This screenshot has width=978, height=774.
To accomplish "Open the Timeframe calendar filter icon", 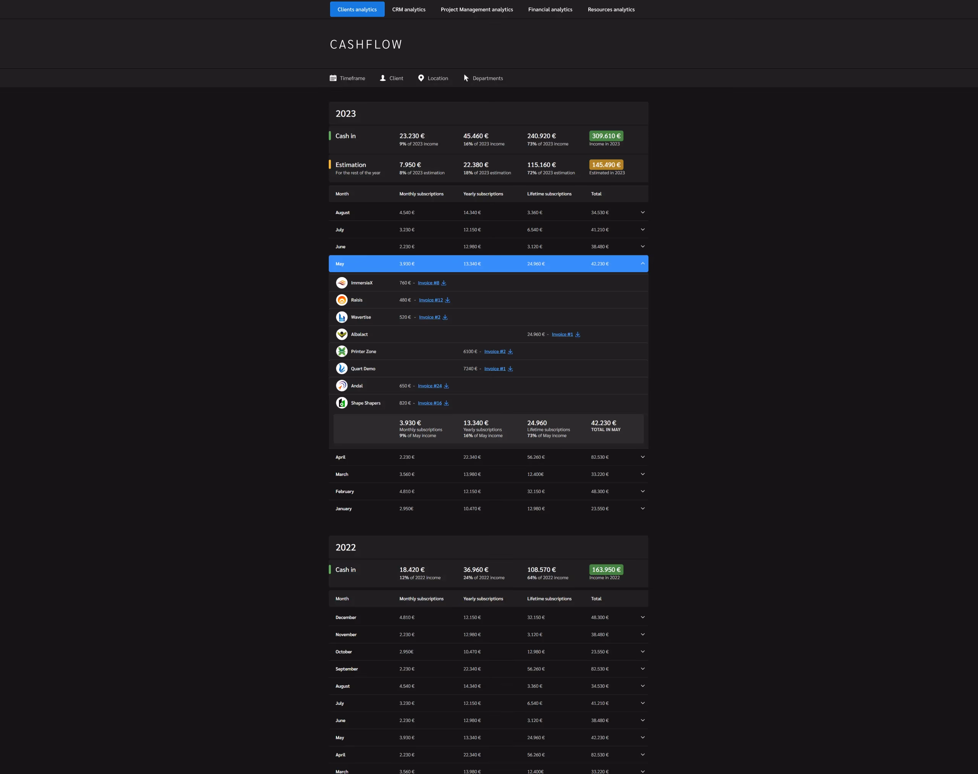I will coord(333,78).
